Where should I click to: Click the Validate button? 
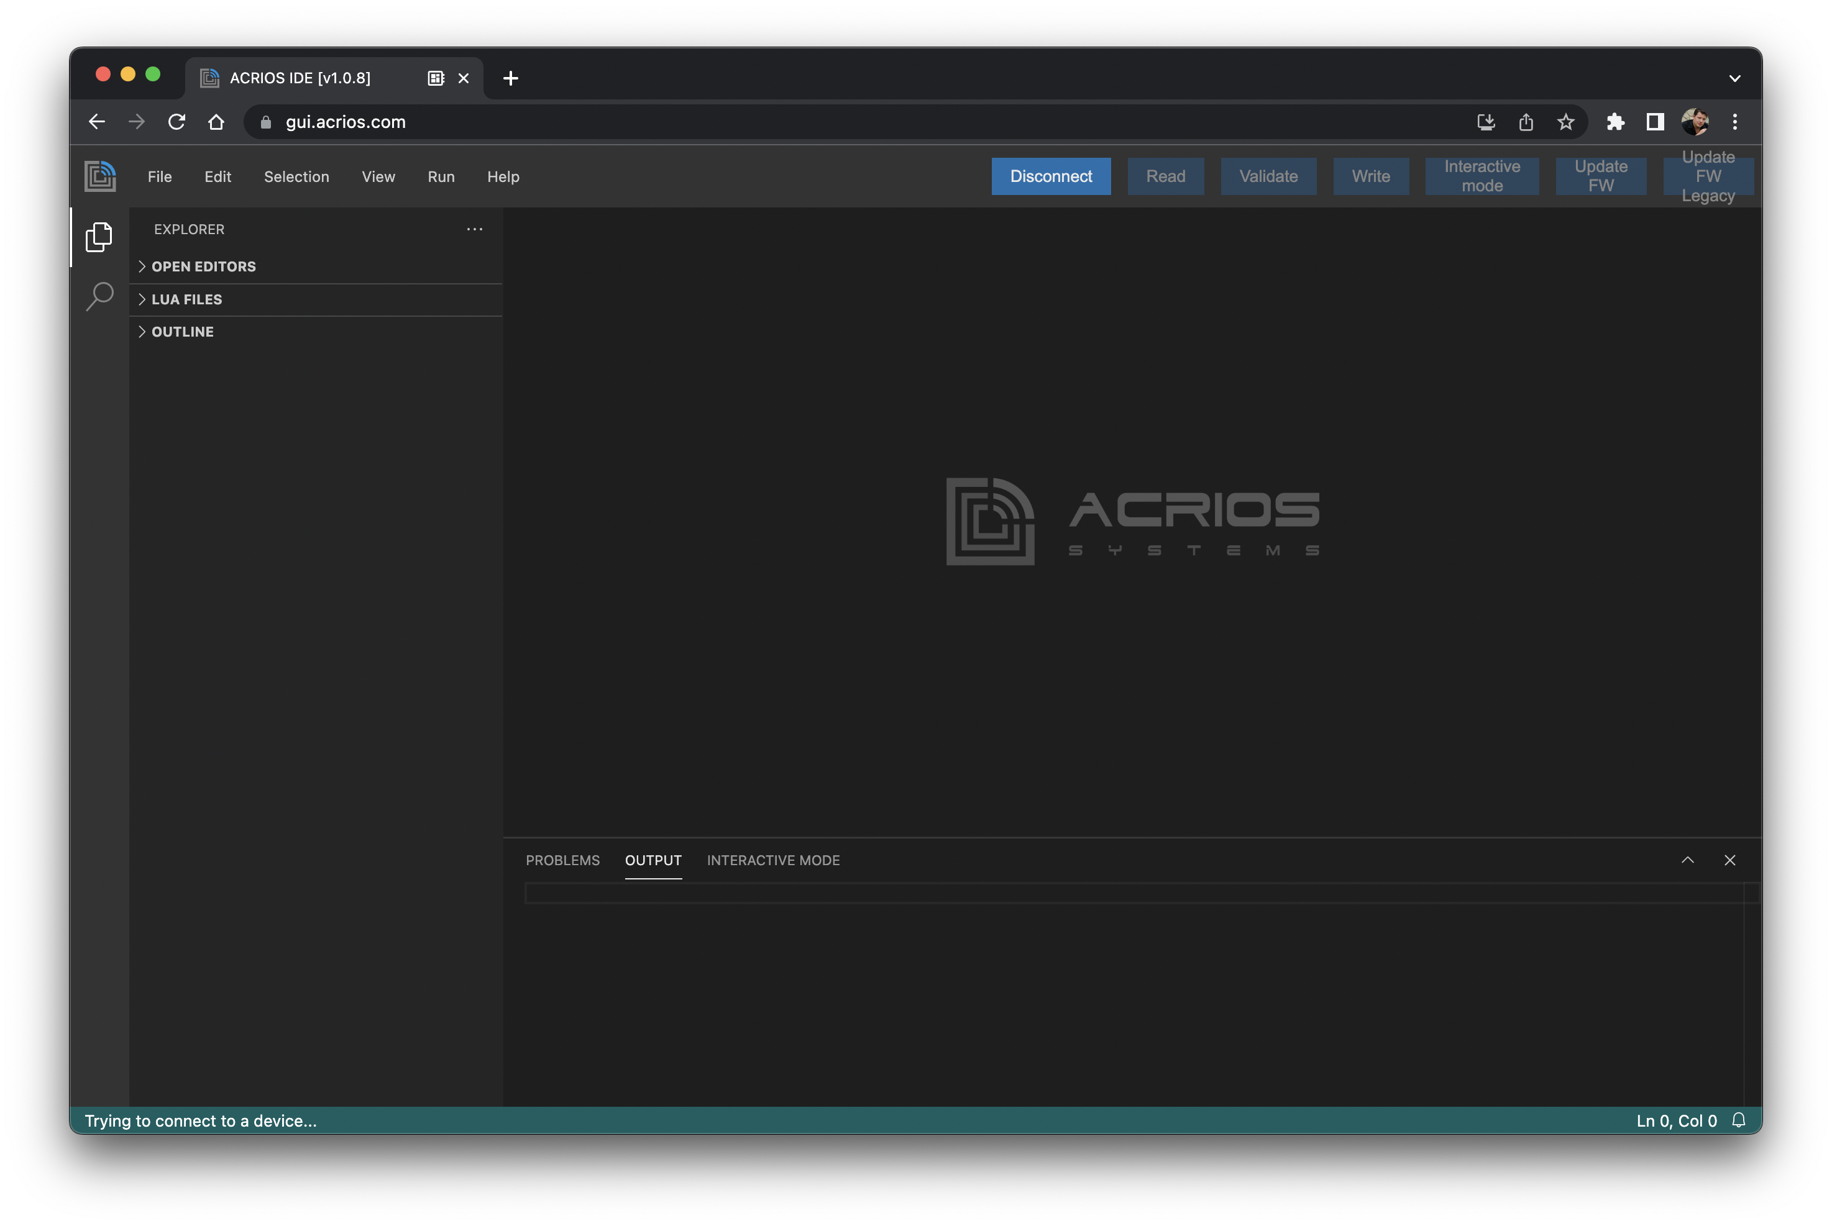(x=1268, y=176)
